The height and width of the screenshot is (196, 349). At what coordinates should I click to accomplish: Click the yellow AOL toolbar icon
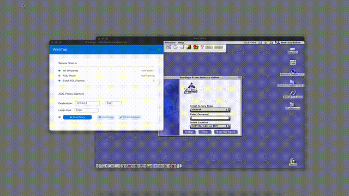coord(189,47)
